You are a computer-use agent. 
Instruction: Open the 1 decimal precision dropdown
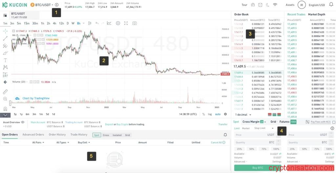tap(243, 115)
